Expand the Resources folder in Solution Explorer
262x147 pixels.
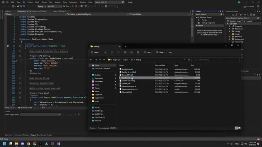click(x=230, y=36)
